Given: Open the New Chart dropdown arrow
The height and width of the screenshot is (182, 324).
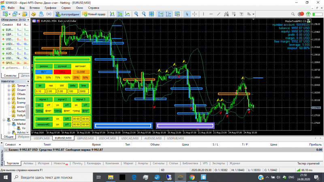Looking at the screenshot, I should [9, 14].
